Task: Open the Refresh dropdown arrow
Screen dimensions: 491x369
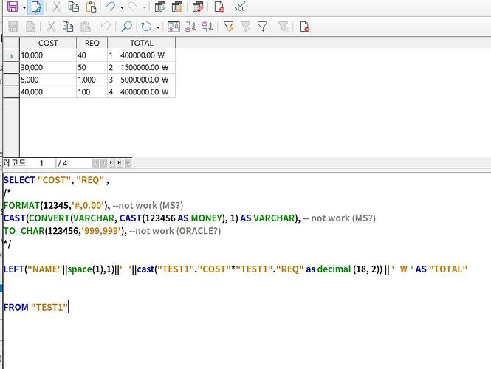Action: click(x=158, y=27)
